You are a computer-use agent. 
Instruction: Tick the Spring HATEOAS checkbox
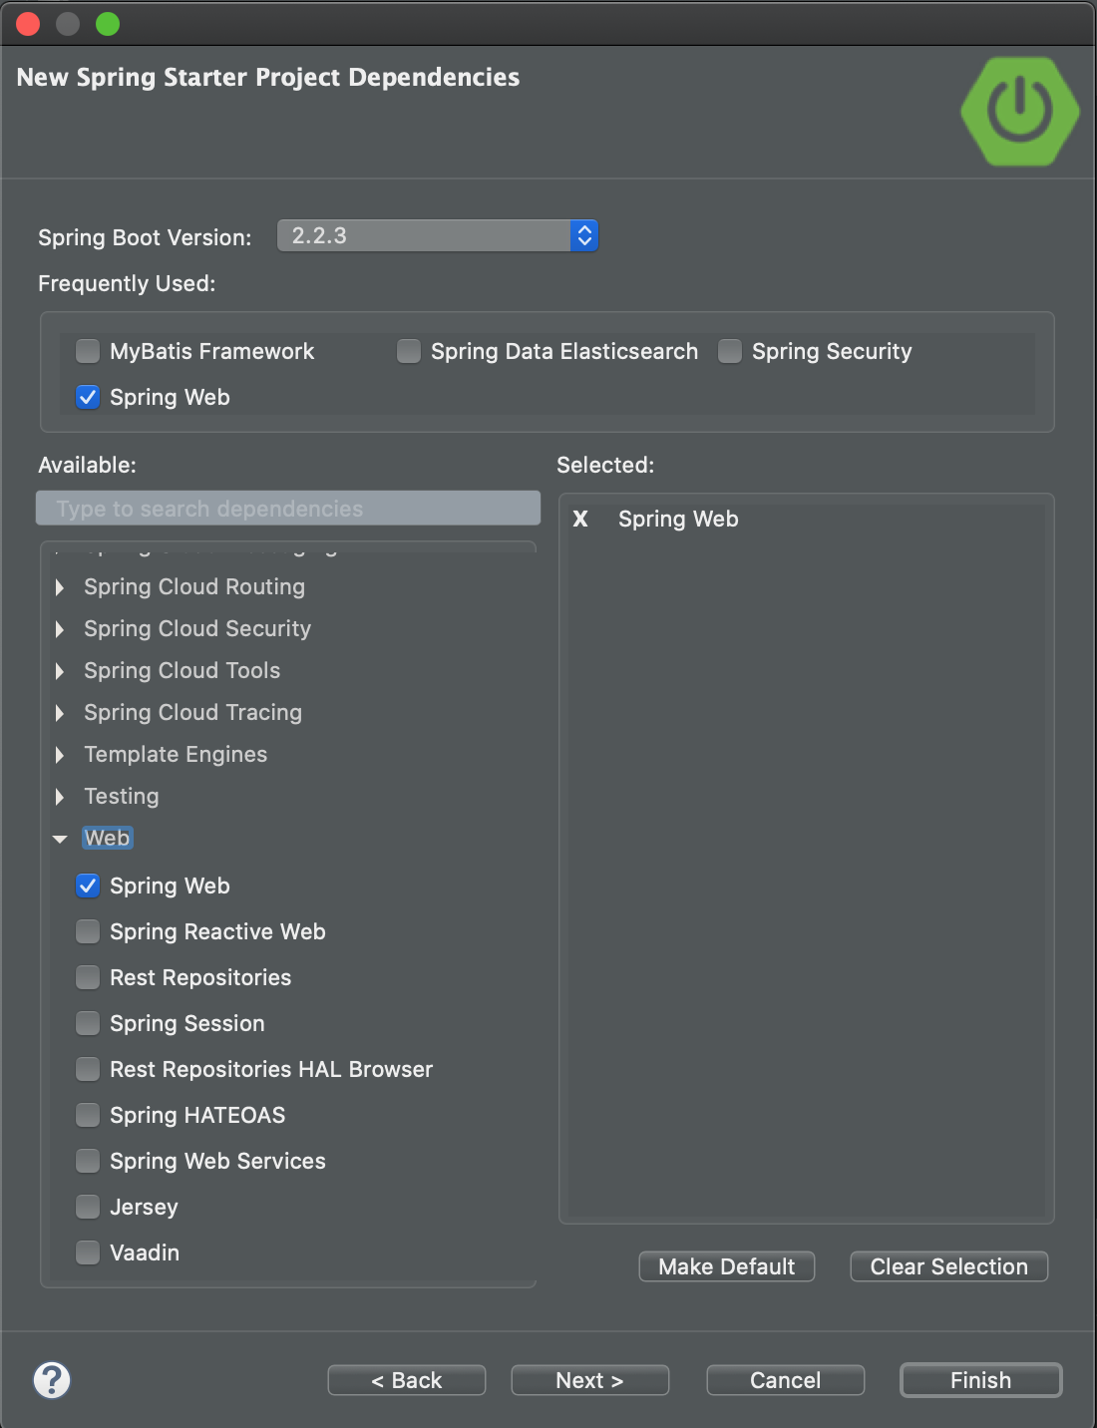coord(89,1115)
